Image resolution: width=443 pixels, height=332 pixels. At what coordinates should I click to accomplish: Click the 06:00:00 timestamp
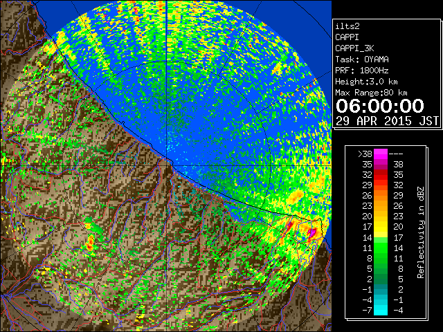coord(380,106)
